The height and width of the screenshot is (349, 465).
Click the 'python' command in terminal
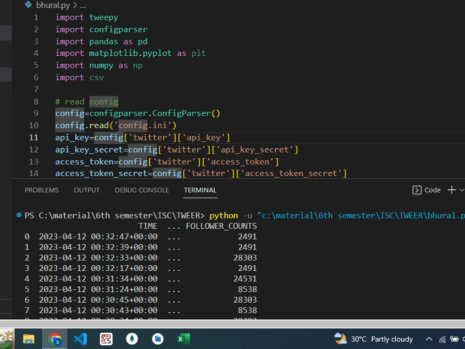tap(224, 215)
